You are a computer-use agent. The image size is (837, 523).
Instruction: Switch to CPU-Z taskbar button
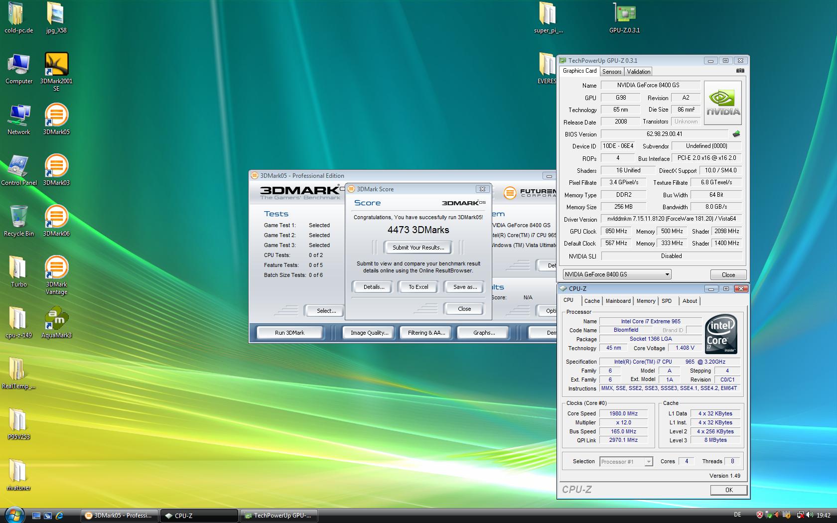click(x=199, y=516)
